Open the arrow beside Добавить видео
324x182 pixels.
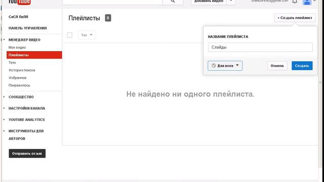(x=231, y=2)
